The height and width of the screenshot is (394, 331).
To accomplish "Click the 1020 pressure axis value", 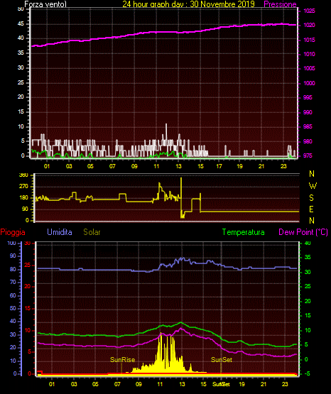I will [309, 25].
